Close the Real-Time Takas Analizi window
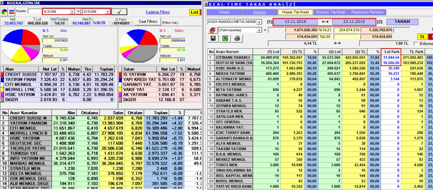This screenshot has width=433, height=190. 206,4
